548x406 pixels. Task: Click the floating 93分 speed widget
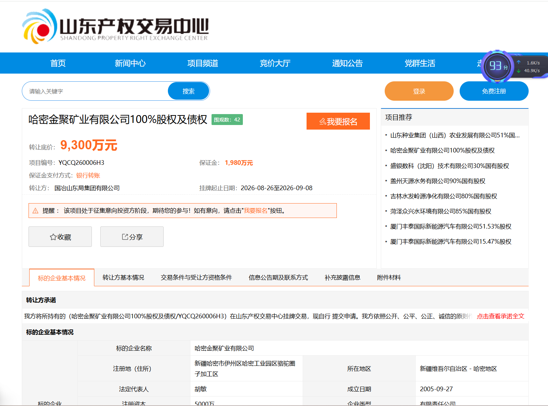(515, 66)
